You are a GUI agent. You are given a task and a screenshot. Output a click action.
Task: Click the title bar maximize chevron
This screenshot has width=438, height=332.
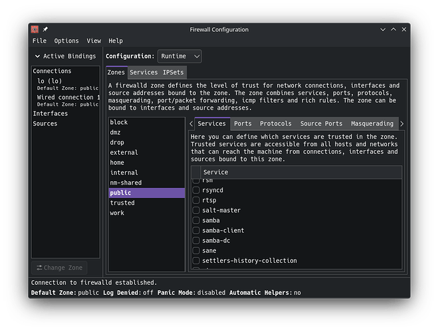pos(393,29)
